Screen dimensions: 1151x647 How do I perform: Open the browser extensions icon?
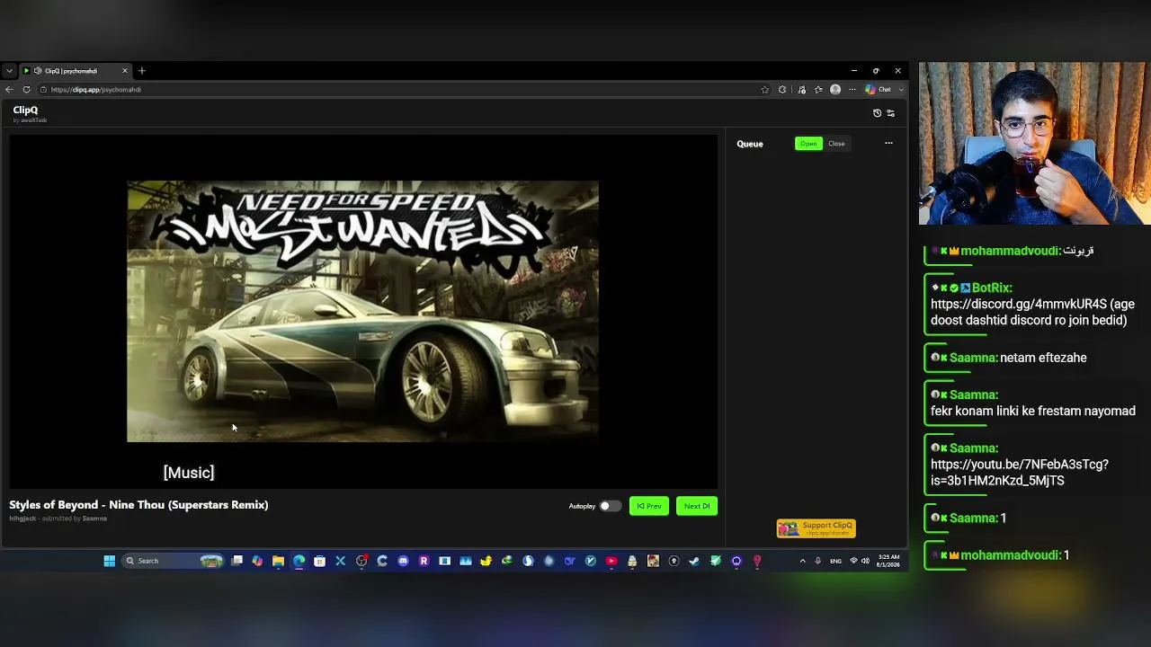click(x=782, y=90)
